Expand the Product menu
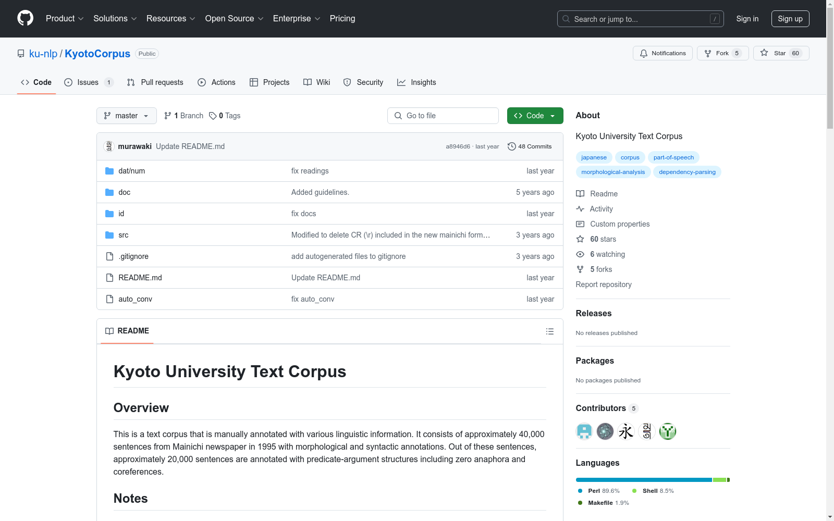The width and height of the screenshot is (834, 521). point(65,19)
